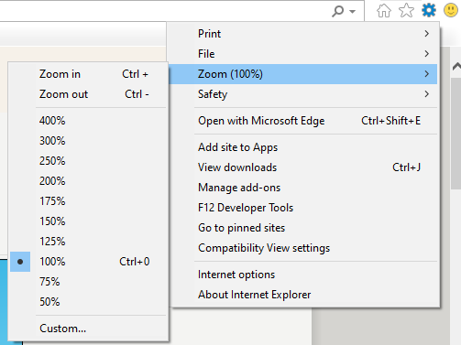
Task: Choose Open with Microsoft Edge
Action: 302,121
